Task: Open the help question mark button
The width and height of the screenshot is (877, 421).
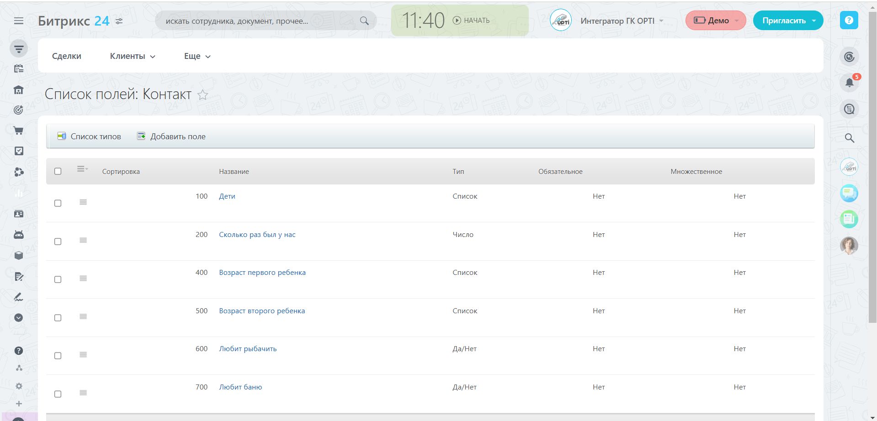Action: click(x=849, y=21)
